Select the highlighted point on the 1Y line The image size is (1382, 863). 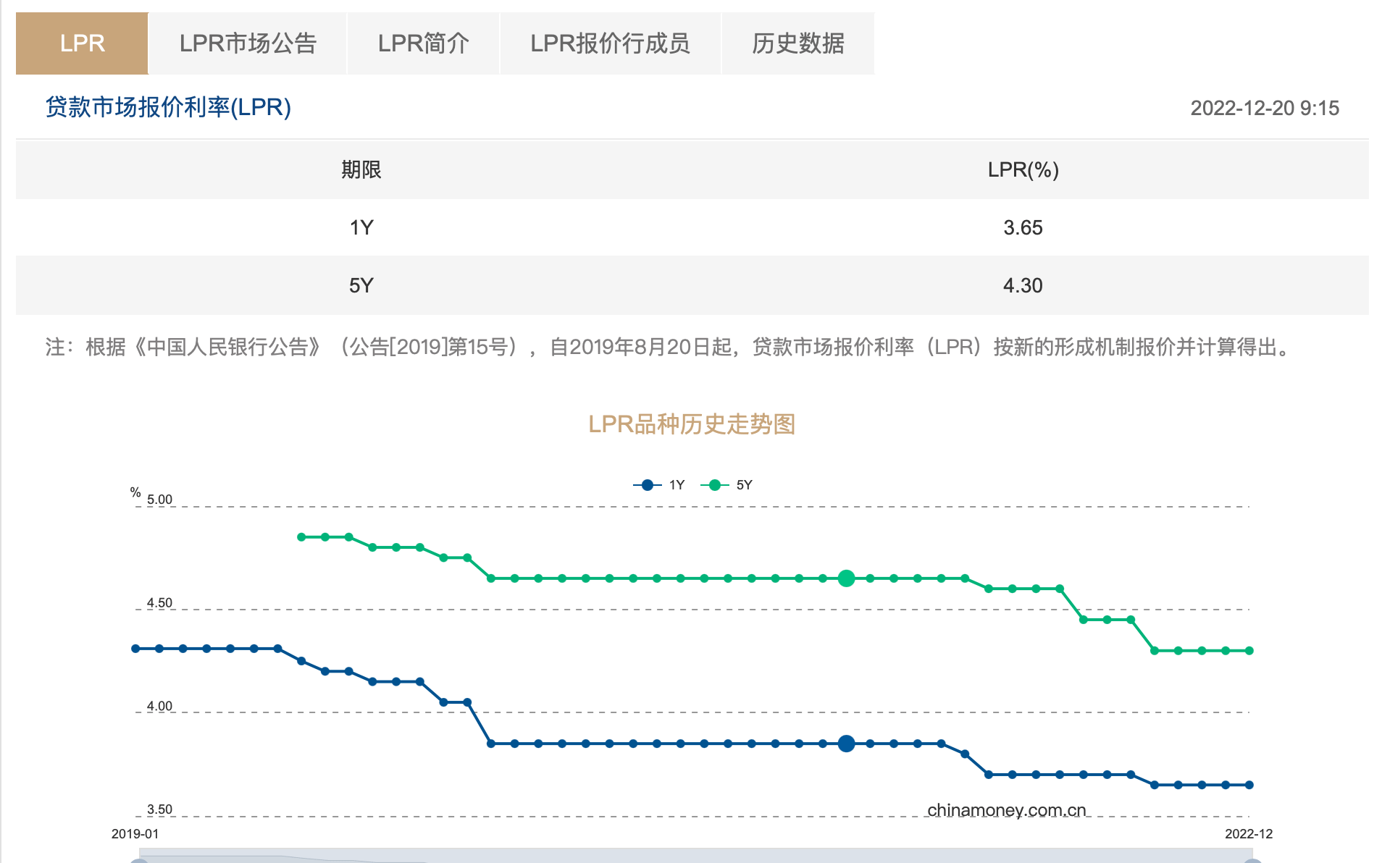[845, 742]
